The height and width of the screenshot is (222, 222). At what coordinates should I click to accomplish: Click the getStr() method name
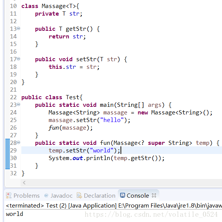pyautogui.click(x=79, y=29)
